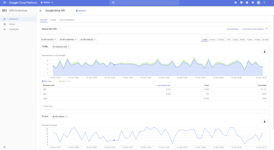The image size is (274, 150).
Task: Select the 12 hours time range
Action: tap(221, 40)
